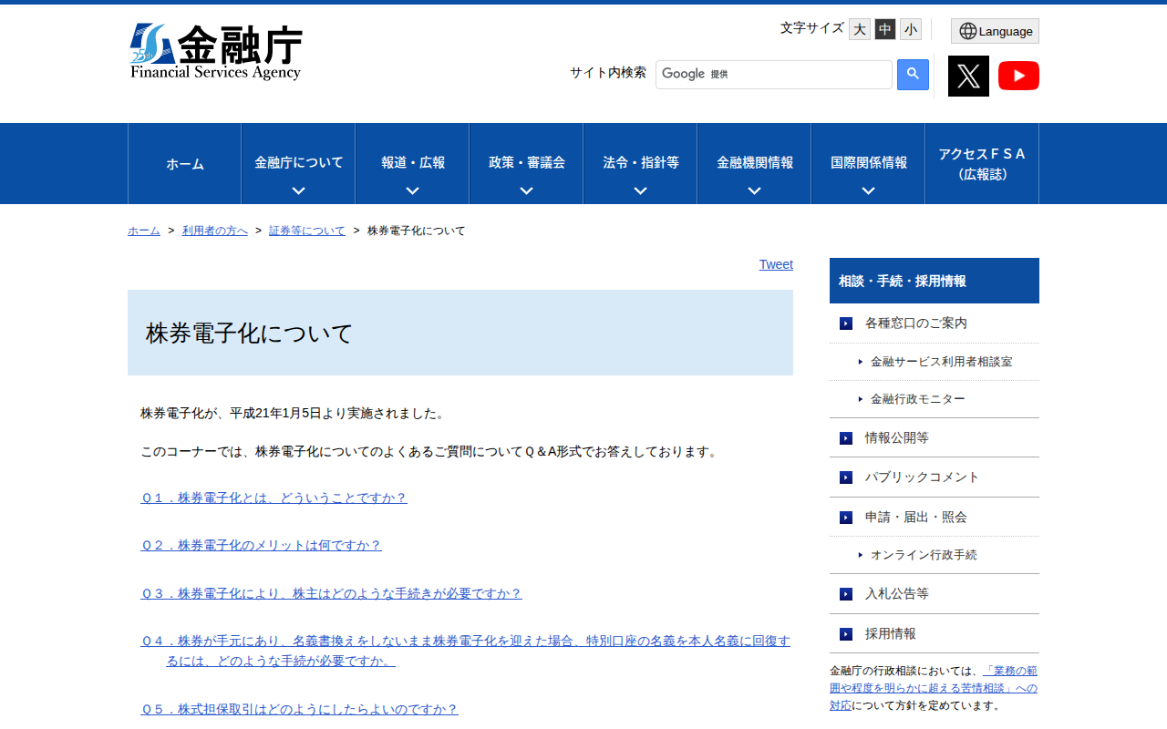
Task: Expand the 法令・指針等 dropdown
Action: tap(639, 163)
